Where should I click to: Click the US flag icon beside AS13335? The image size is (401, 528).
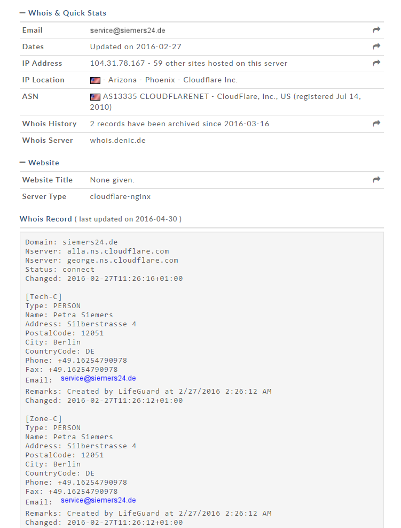(95, 97)
